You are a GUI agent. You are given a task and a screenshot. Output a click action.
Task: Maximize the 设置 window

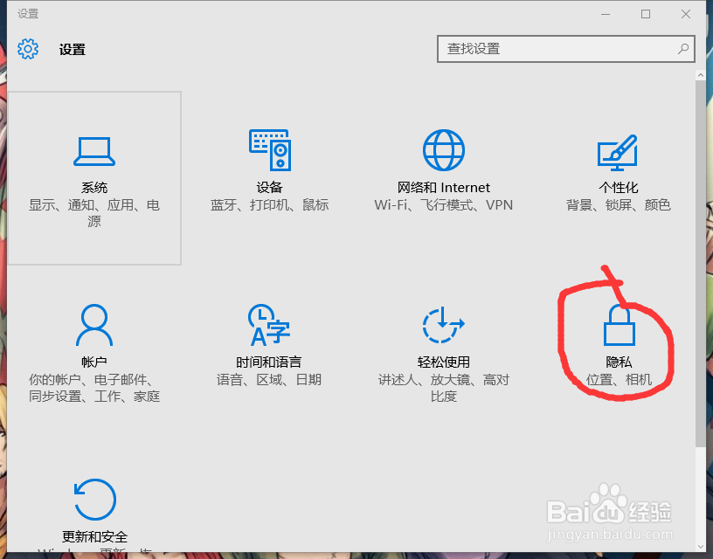[645, 14]
